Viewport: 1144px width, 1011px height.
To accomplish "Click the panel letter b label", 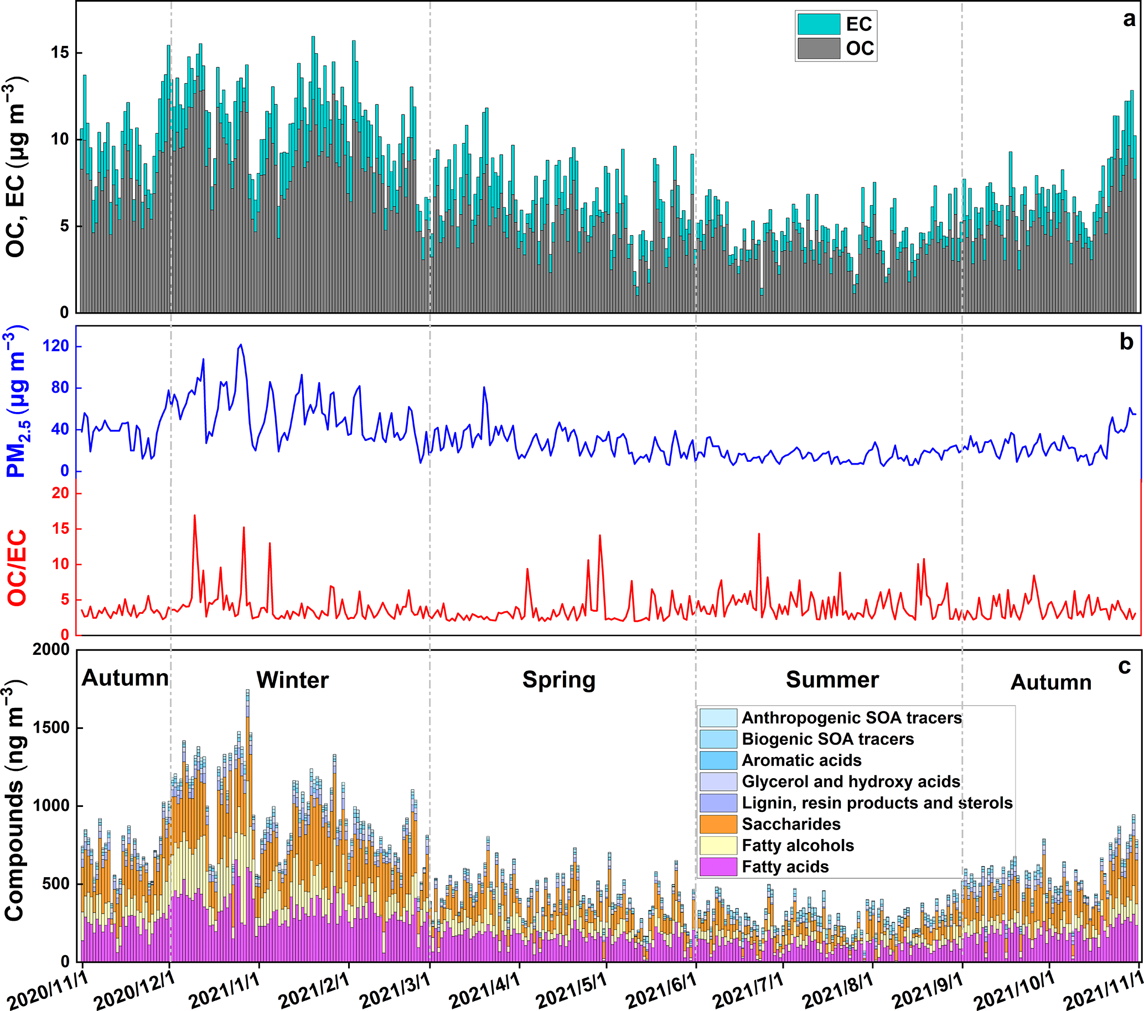I will click(x=1126, y=342).
